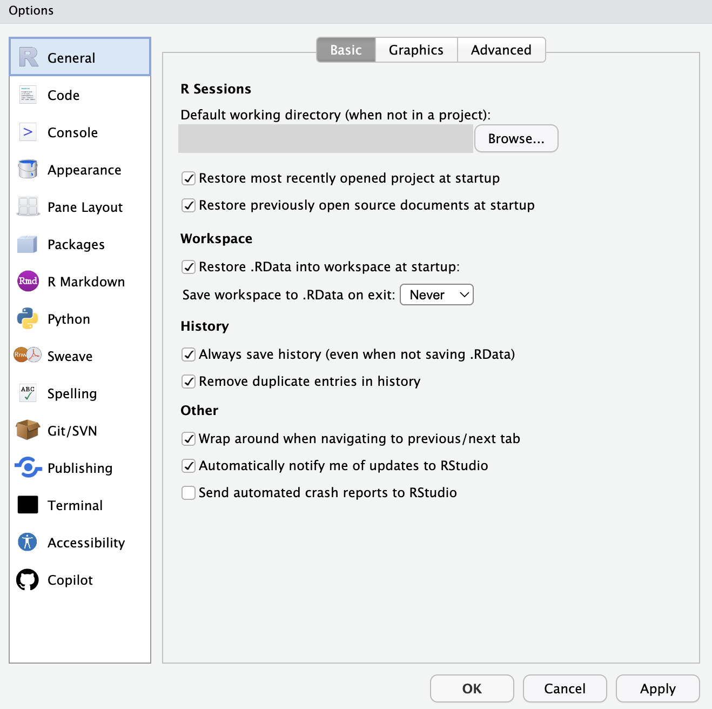Viewport: 712px width, 709px height.
Task: Open Save workspace on exit dropdown
Action: tap(436, 295)
